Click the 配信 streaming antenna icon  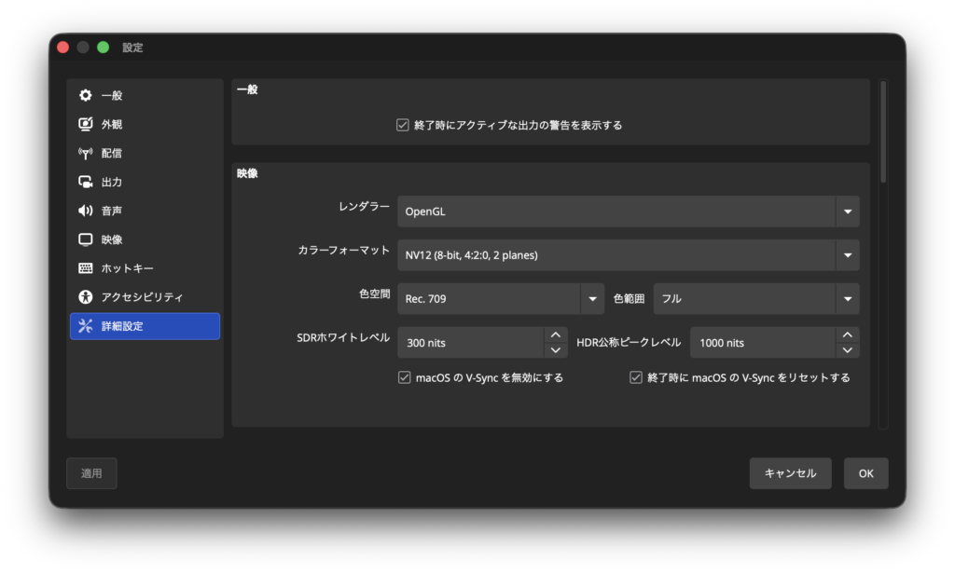click(x=86, y=153)
